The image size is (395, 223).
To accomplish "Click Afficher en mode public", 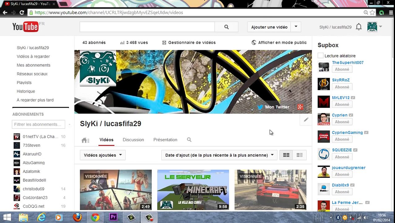I will click(x=279, y=42).
